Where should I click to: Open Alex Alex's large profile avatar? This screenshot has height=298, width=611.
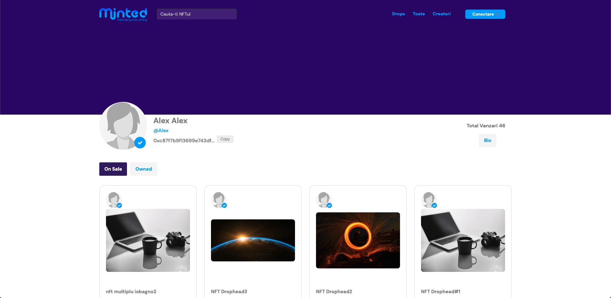click(123, 126)
